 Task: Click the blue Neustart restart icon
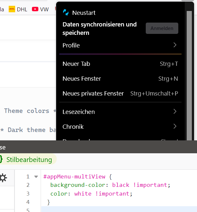point(66,13)
